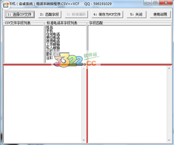Click the app icon in title bar
Screen dimensions: 174x145
[6, 5]
